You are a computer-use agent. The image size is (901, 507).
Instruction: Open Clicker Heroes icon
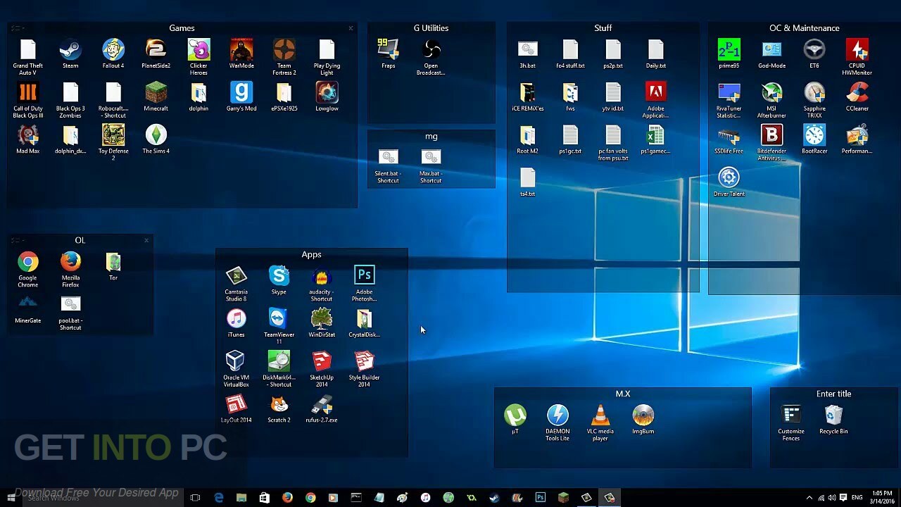pos(199,58)
